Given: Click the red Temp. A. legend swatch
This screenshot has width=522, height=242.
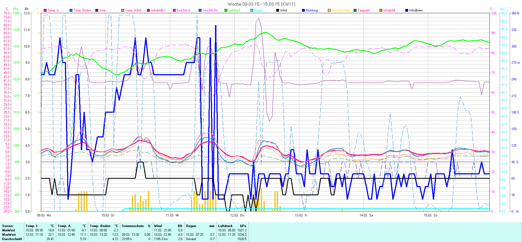Looking at the screenshot, I should (45, 10).
